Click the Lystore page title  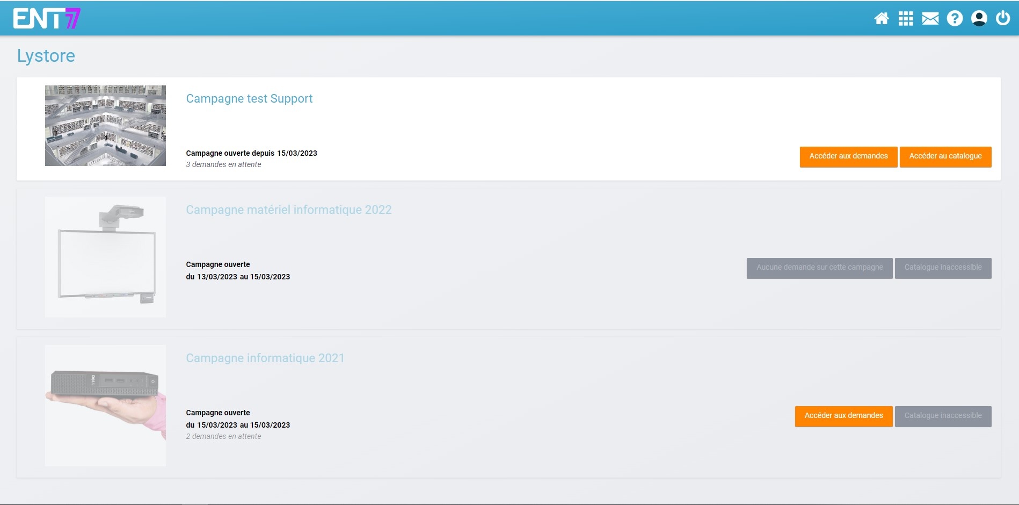click(46, 56)
